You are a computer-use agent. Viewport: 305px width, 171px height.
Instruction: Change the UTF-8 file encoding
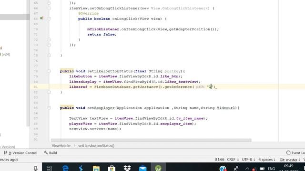248,160
